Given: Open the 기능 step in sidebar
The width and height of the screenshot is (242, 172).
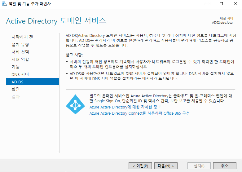Looking at the screenshot, I should click(15, 67).
